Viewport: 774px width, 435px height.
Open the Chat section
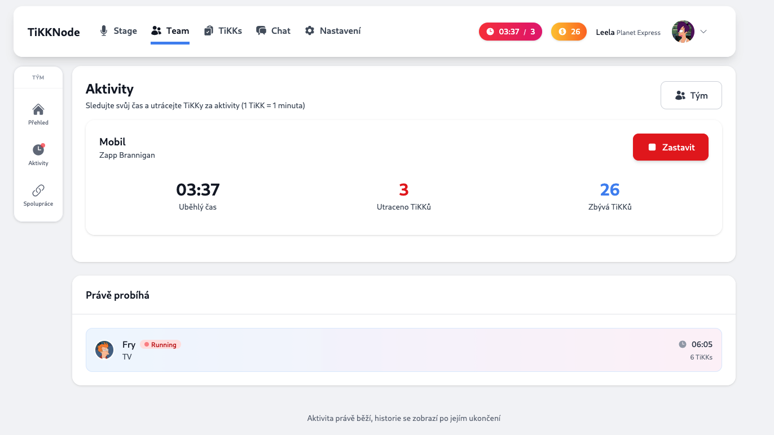click(274, 31)
